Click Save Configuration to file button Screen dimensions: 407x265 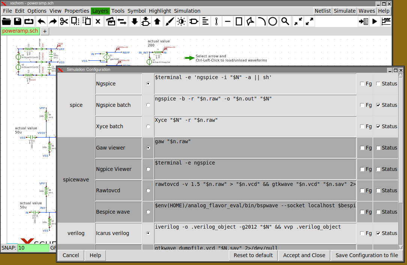point(366,255)
